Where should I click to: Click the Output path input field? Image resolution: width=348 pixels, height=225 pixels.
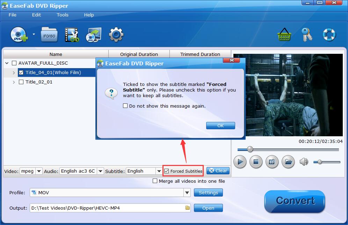110,208
